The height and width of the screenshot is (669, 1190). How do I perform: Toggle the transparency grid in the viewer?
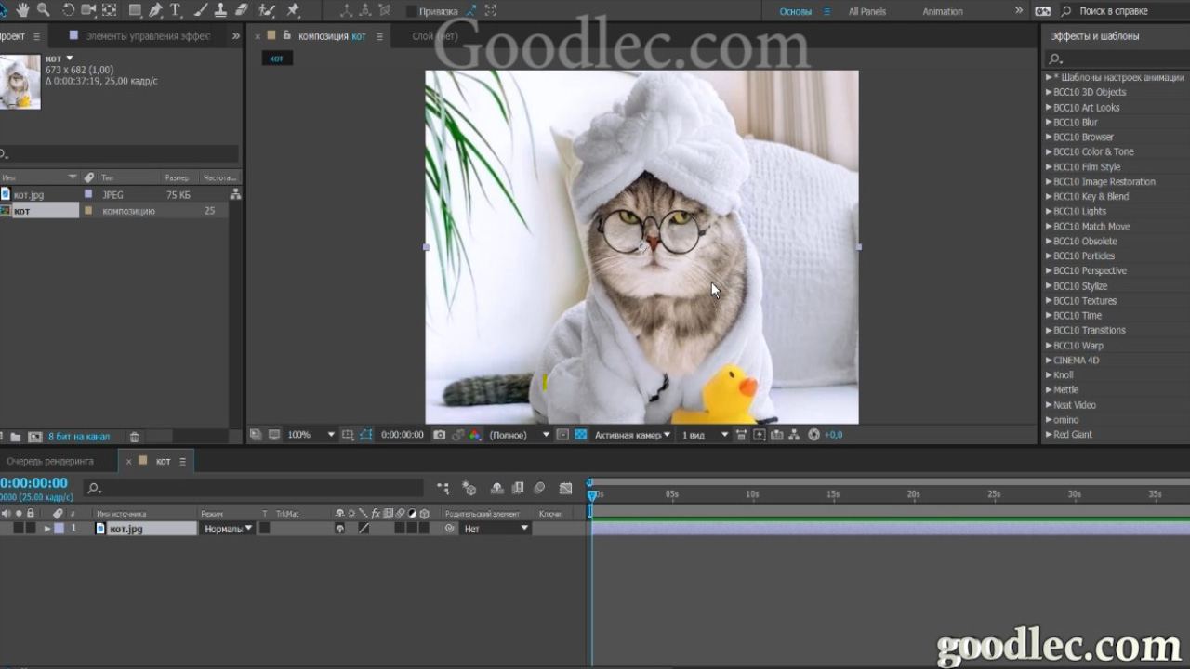pos(581,435)
